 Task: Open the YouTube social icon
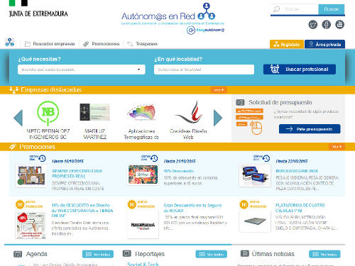[x=340, y=24]
